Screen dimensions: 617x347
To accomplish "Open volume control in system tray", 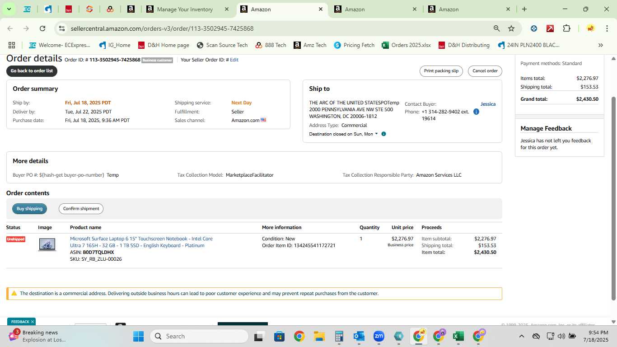I will 561,336.
